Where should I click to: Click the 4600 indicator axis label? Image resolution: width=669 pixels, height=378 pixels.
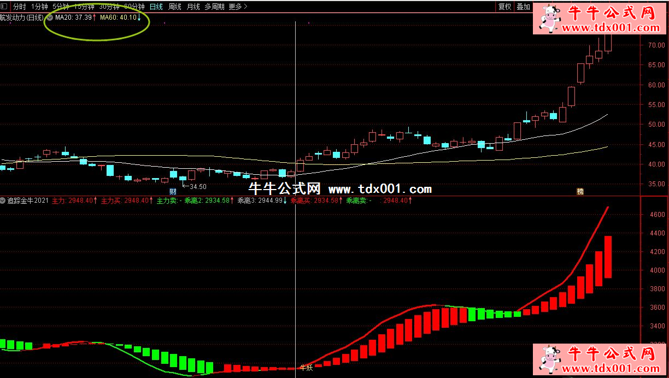pyautogui.click(x=657, y=215)
